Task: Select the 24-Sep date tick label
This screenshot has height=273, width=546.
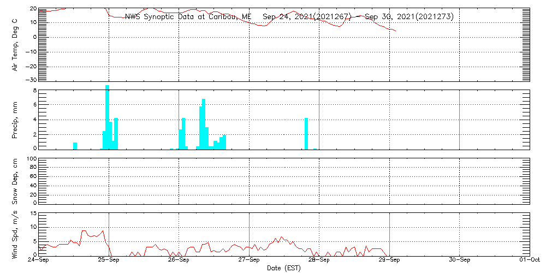Action: [39, 260]
